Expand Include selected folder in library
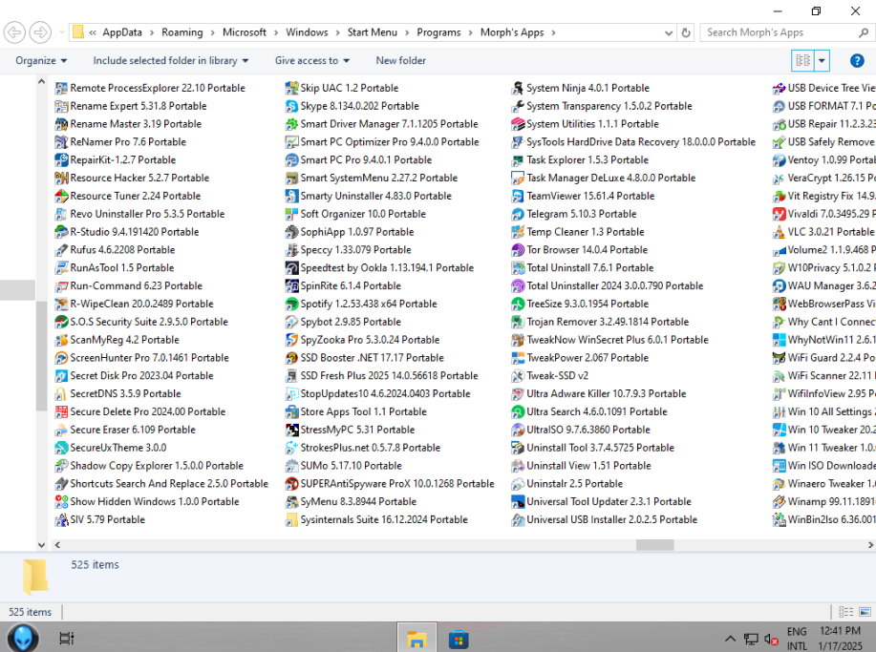 [x=170, y=61]
